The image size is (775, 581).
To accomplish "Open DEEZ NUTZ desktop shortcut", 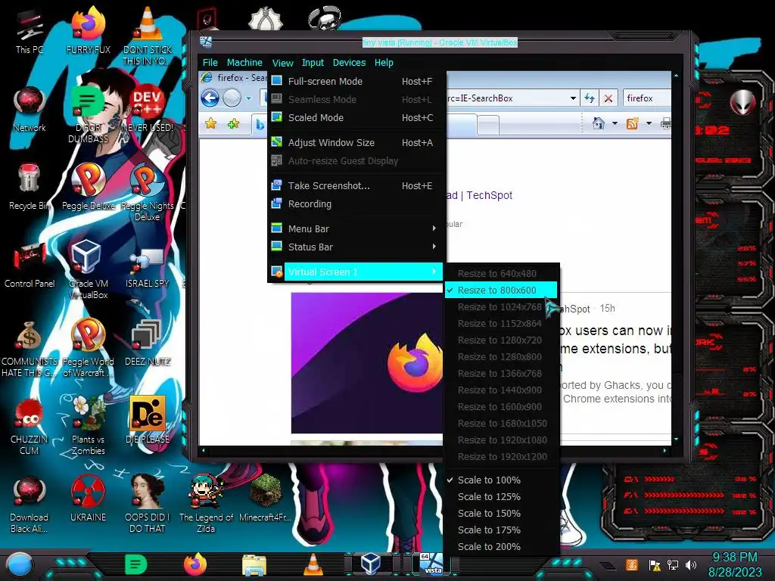I will 148,343.
